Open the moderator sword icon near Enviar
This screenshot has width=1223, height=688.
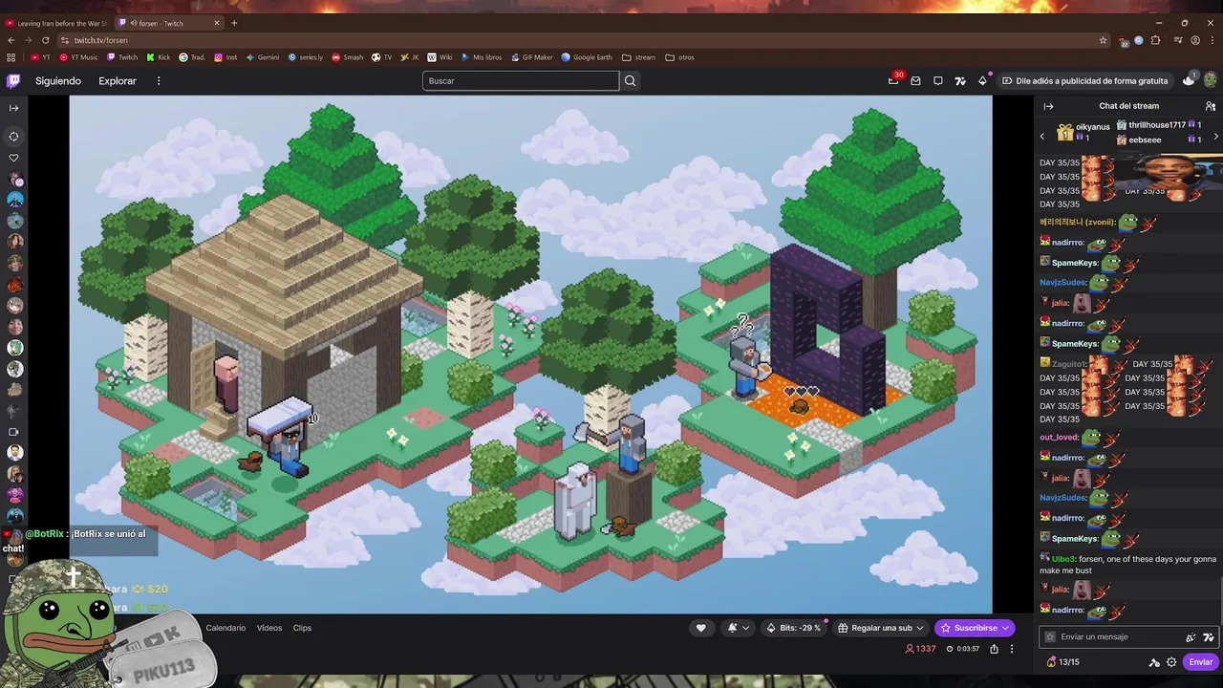pos(1154,662)
